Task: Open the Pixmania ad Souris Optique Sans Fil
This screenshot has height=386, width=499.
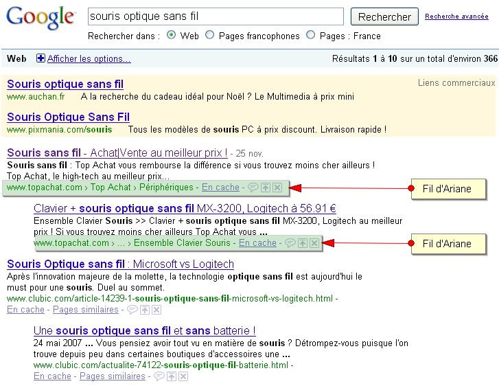Action: click(68, 117)
